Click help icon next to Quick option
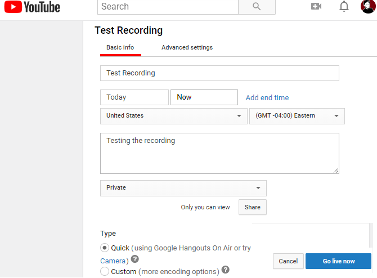 point(134,260)
